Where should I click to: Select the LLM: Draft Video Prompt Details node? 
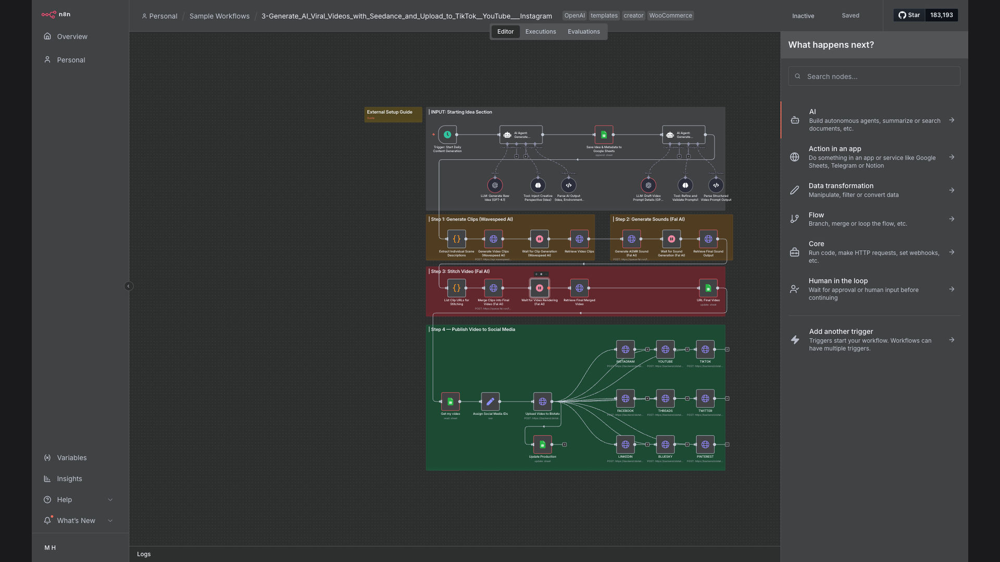pyautogui.click(x=648, y=185)
